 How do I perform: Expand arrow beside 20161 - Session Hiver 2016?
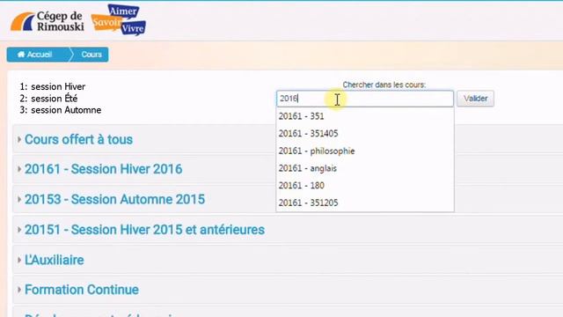pyautogui.click(x=19, y=169)
